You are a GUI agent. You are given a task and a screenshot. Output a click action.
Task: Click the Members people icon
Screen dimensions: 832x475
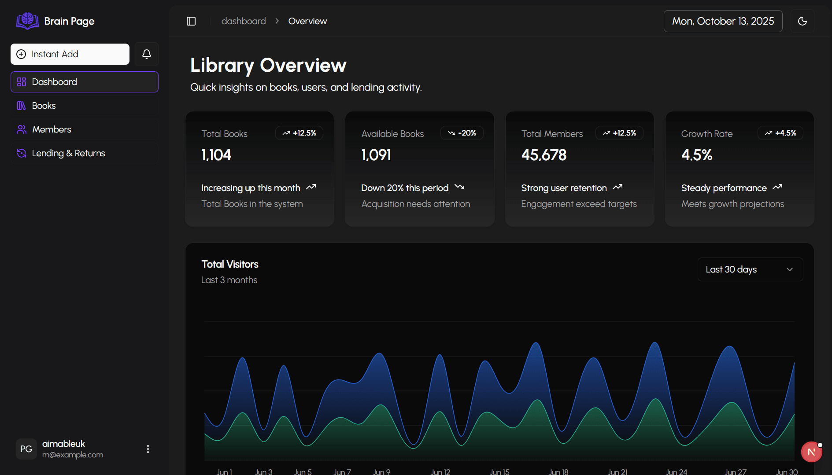tap(21, 129)
